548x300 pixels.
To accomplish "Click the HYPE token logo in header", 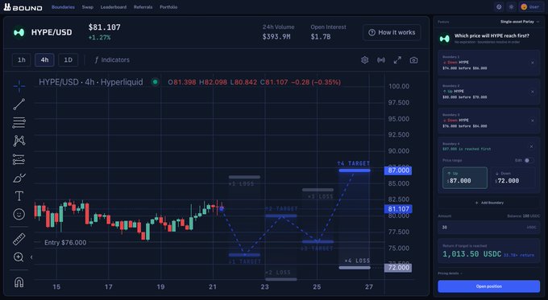I will 19,32.
